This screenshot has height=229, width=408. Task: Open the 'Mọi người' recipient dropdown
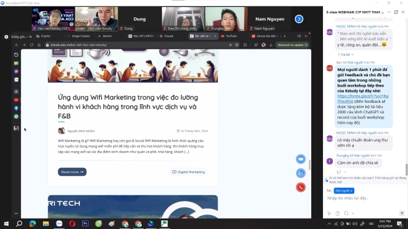pos(344,191)
